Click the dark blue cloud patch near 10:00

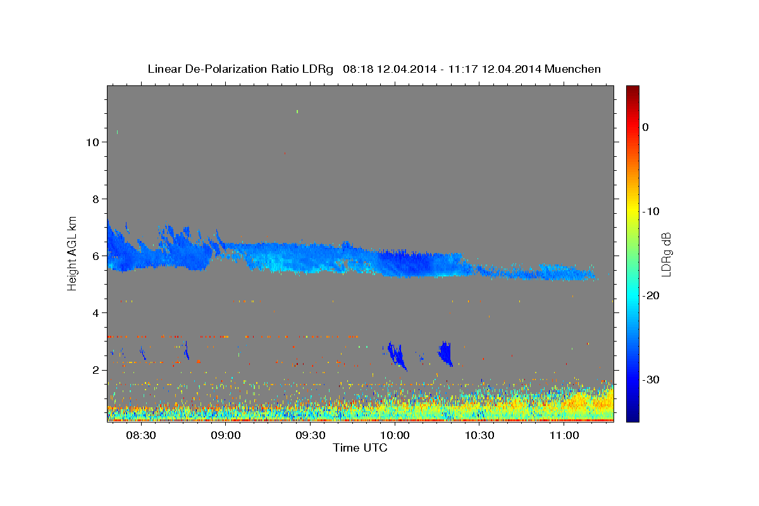(397, 355)
